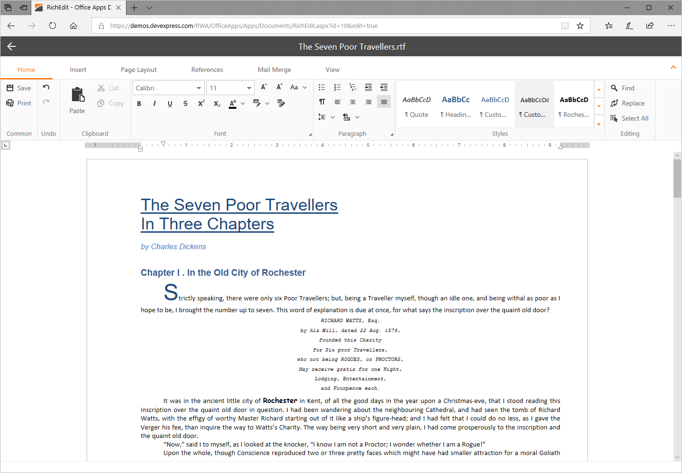This screenshot has height=473, width=682.
Task: Click the Undo arrow icon
Action: (46, 87)
